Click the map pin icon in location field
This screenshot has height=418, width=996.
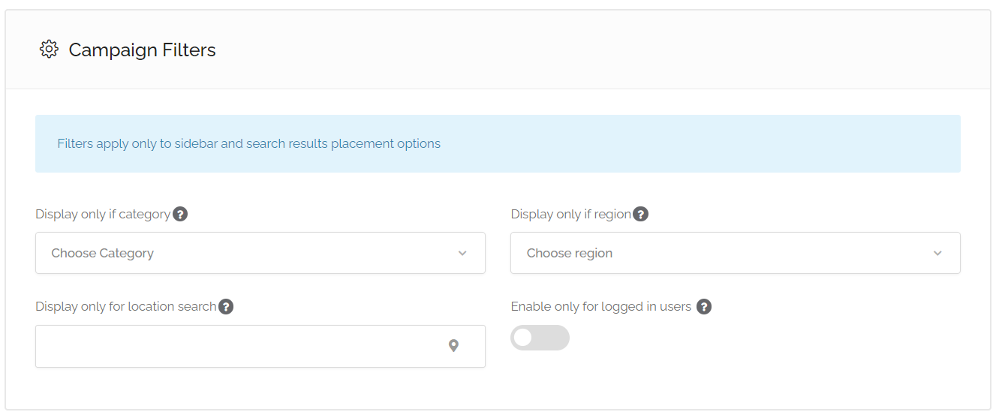click(453, 346)
